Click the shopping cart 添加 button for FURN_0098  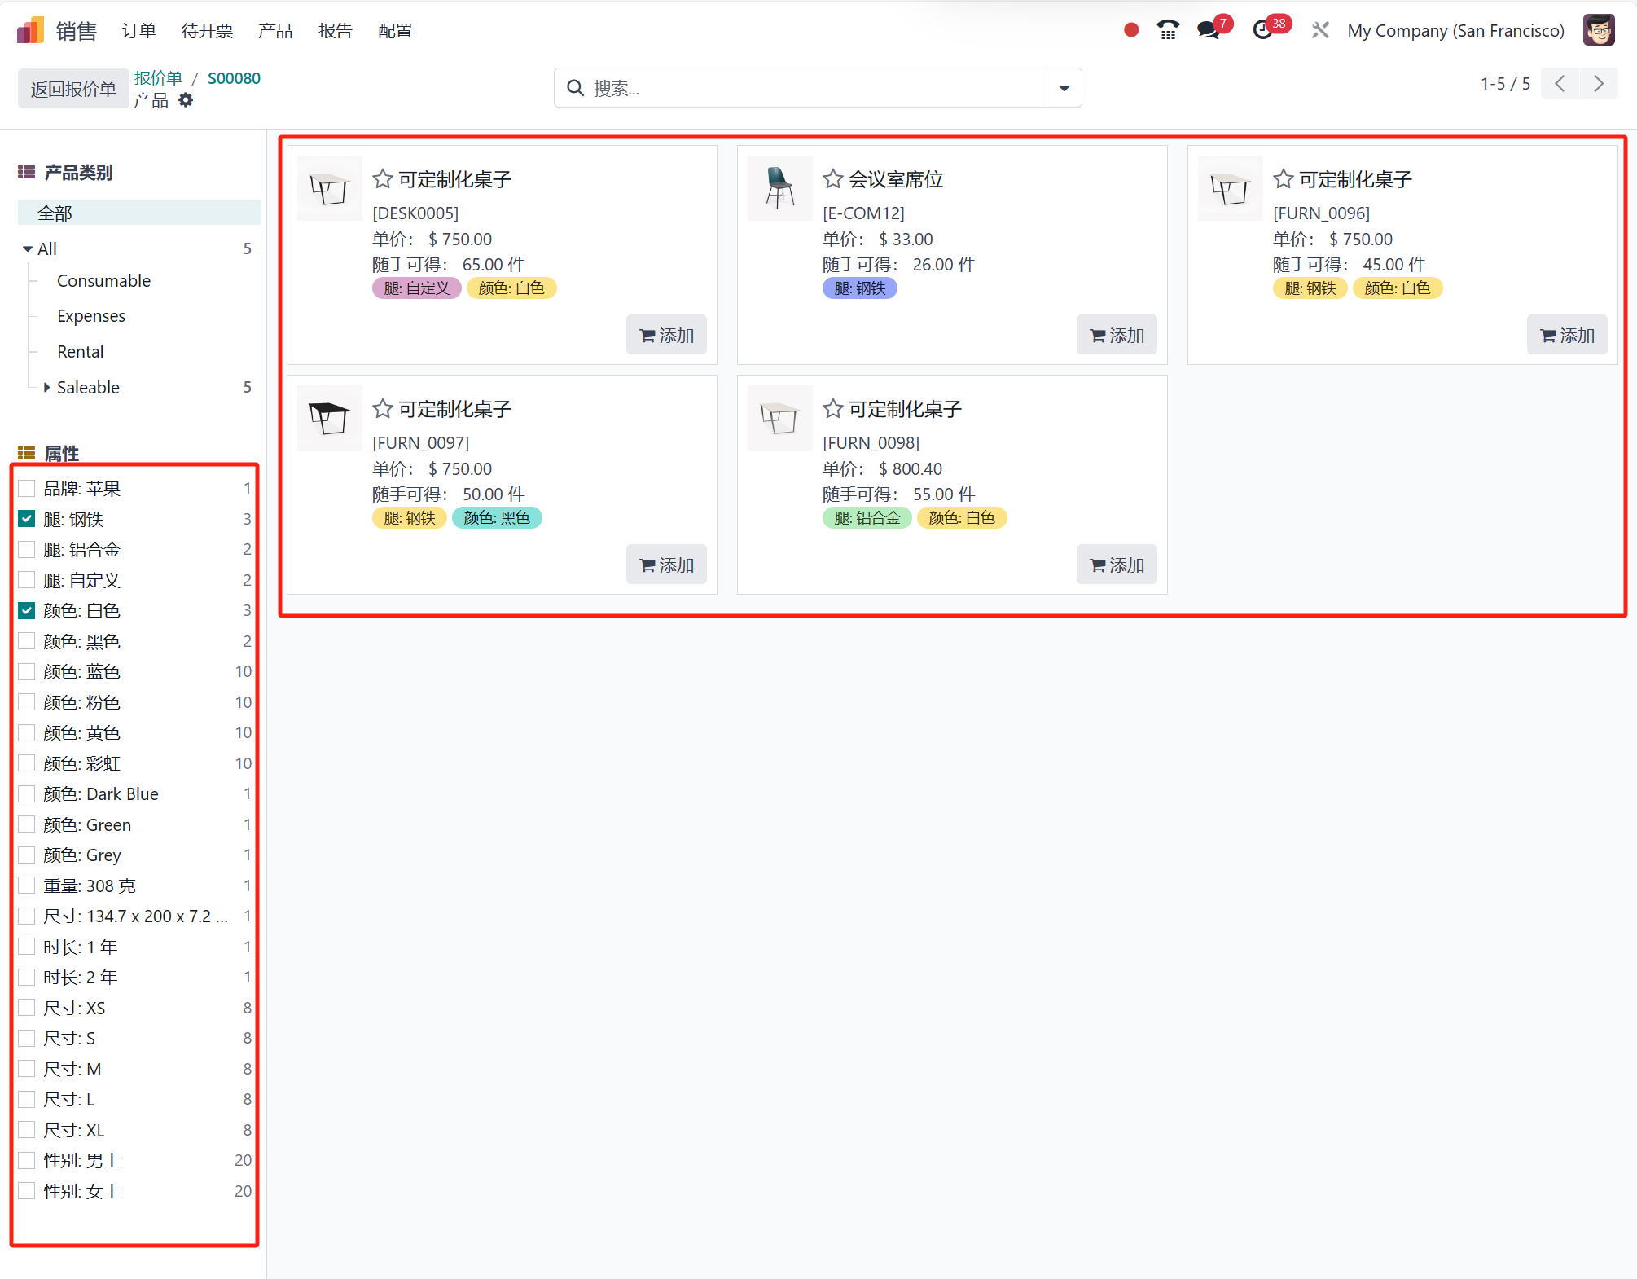(x=1117, y=564)
